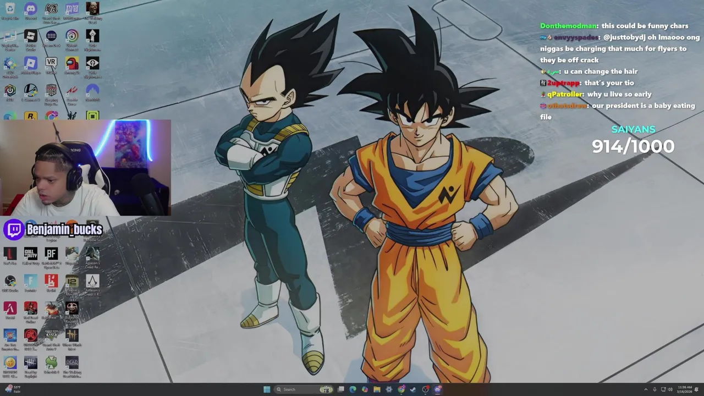Launch Call of Duty desktop shortcut
The image size is (704, 396).
30,256
